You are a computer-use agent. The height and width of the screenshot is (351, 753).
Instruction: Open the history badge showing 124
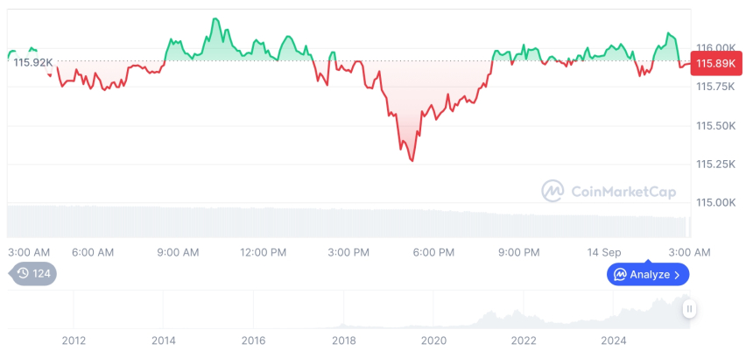coord(33,274)
